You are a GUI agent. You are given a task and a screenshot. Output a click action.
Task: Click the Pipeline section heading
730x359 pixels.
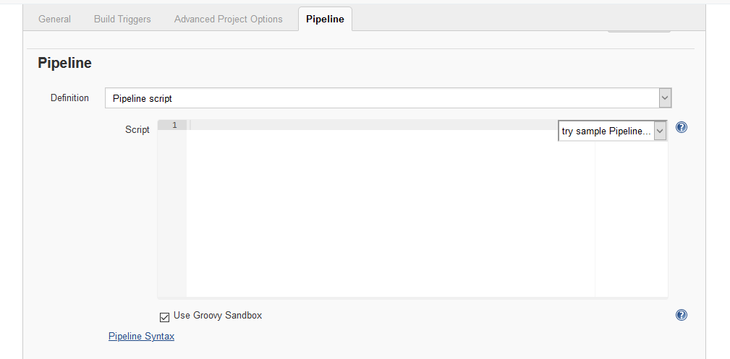point(64,63)
